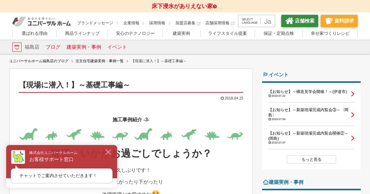Click chevron next to ブランドメッセージ
Screen dimensions: 370x194
pyautogui.click(x=117, y=23)
